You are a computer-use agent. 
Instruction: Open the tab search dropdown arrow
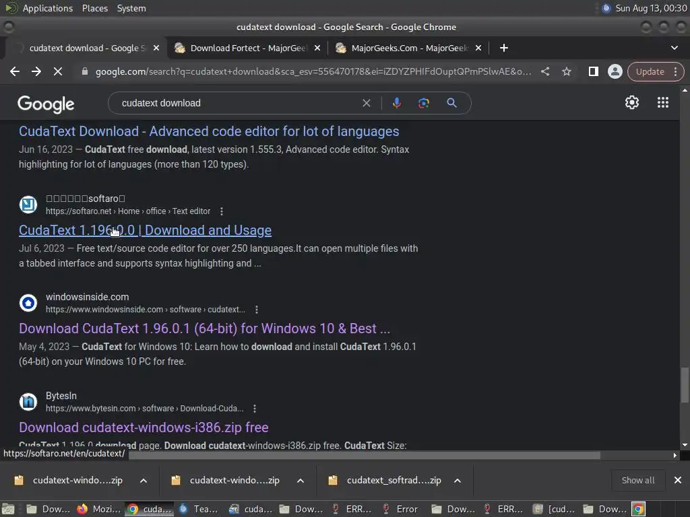(674, 48)
